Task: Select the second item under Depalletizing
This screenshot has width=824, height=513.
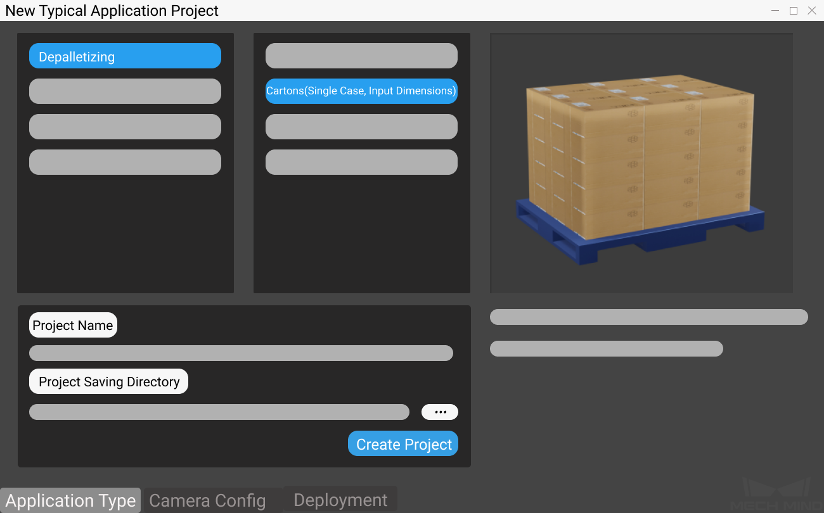Action: [x=124, y=91]
